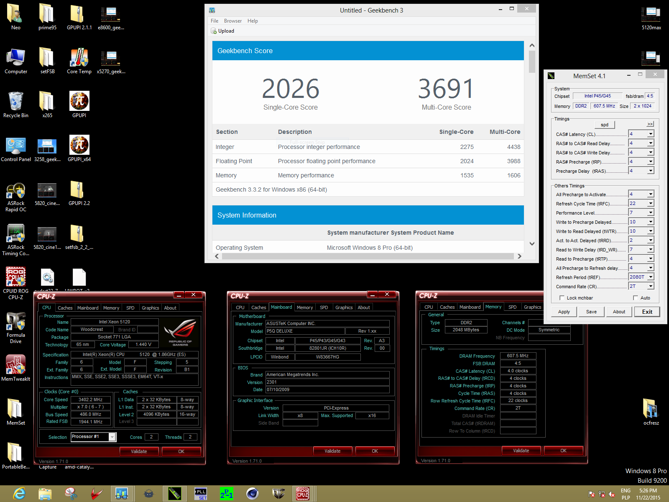Image resolution: width=669 pixels, height=502 pixels.
Task: Open the RAS# Precharge (tRP) dropdown
Action: point(651,161)
